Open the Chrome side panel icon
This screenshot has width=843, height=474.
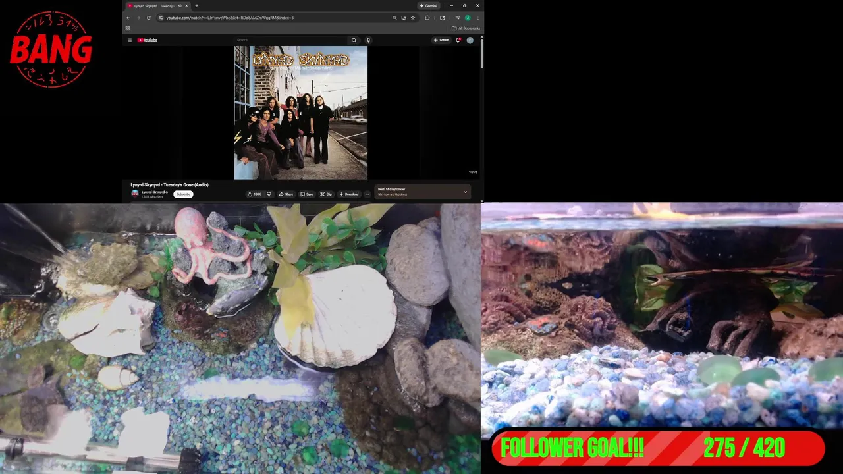[x=443, y=18]
